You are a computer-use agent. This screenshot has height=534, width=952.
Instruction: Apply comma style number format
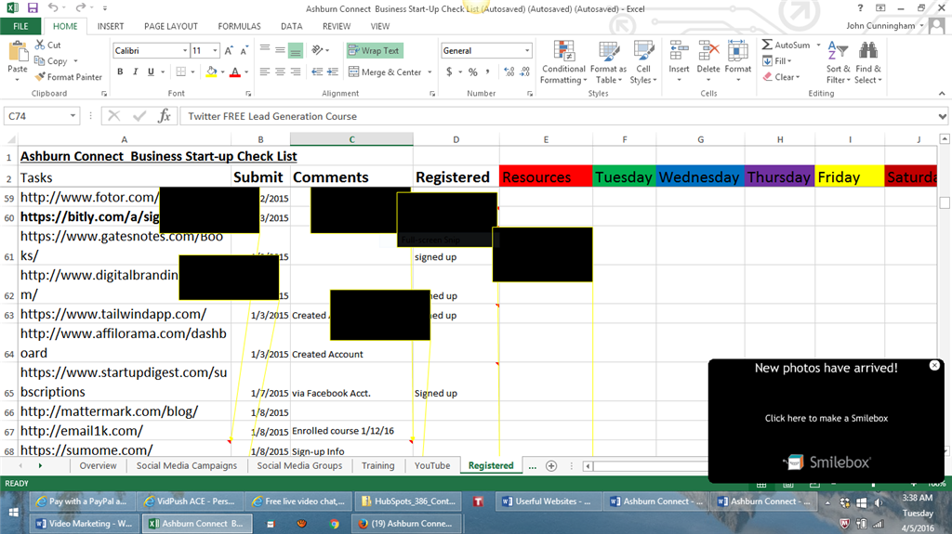pyautogui.click(x=487, y=72)
